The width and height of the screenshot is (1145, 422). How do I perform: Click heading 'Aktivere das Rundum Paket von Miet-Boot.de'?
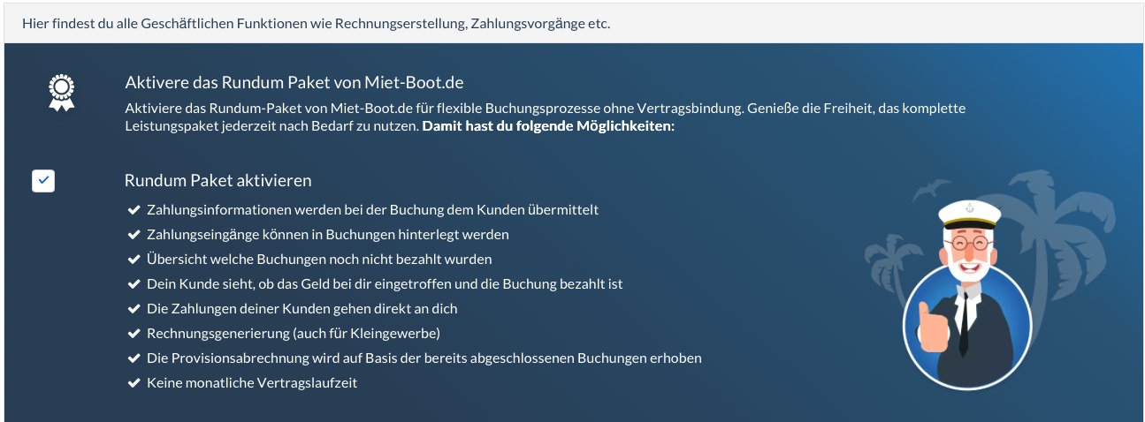coord(294,83)
